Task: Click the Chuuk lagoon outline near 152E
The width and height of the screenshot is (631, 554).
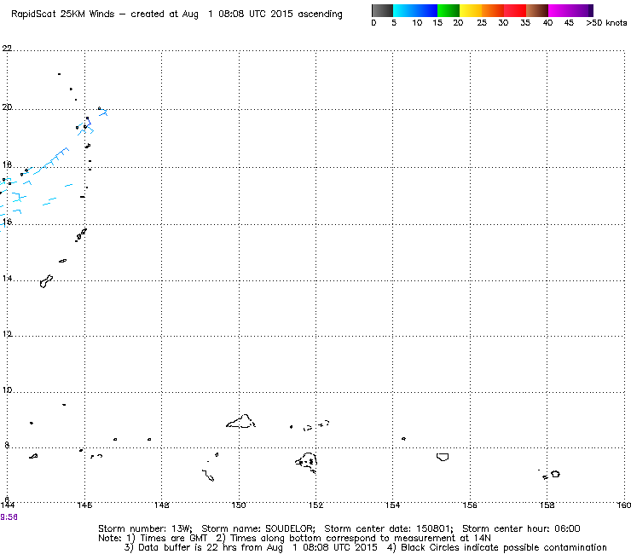Action: point(307,462)
